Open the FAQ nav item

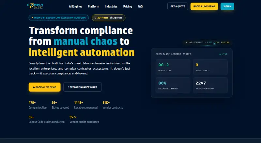click(140, 6)
